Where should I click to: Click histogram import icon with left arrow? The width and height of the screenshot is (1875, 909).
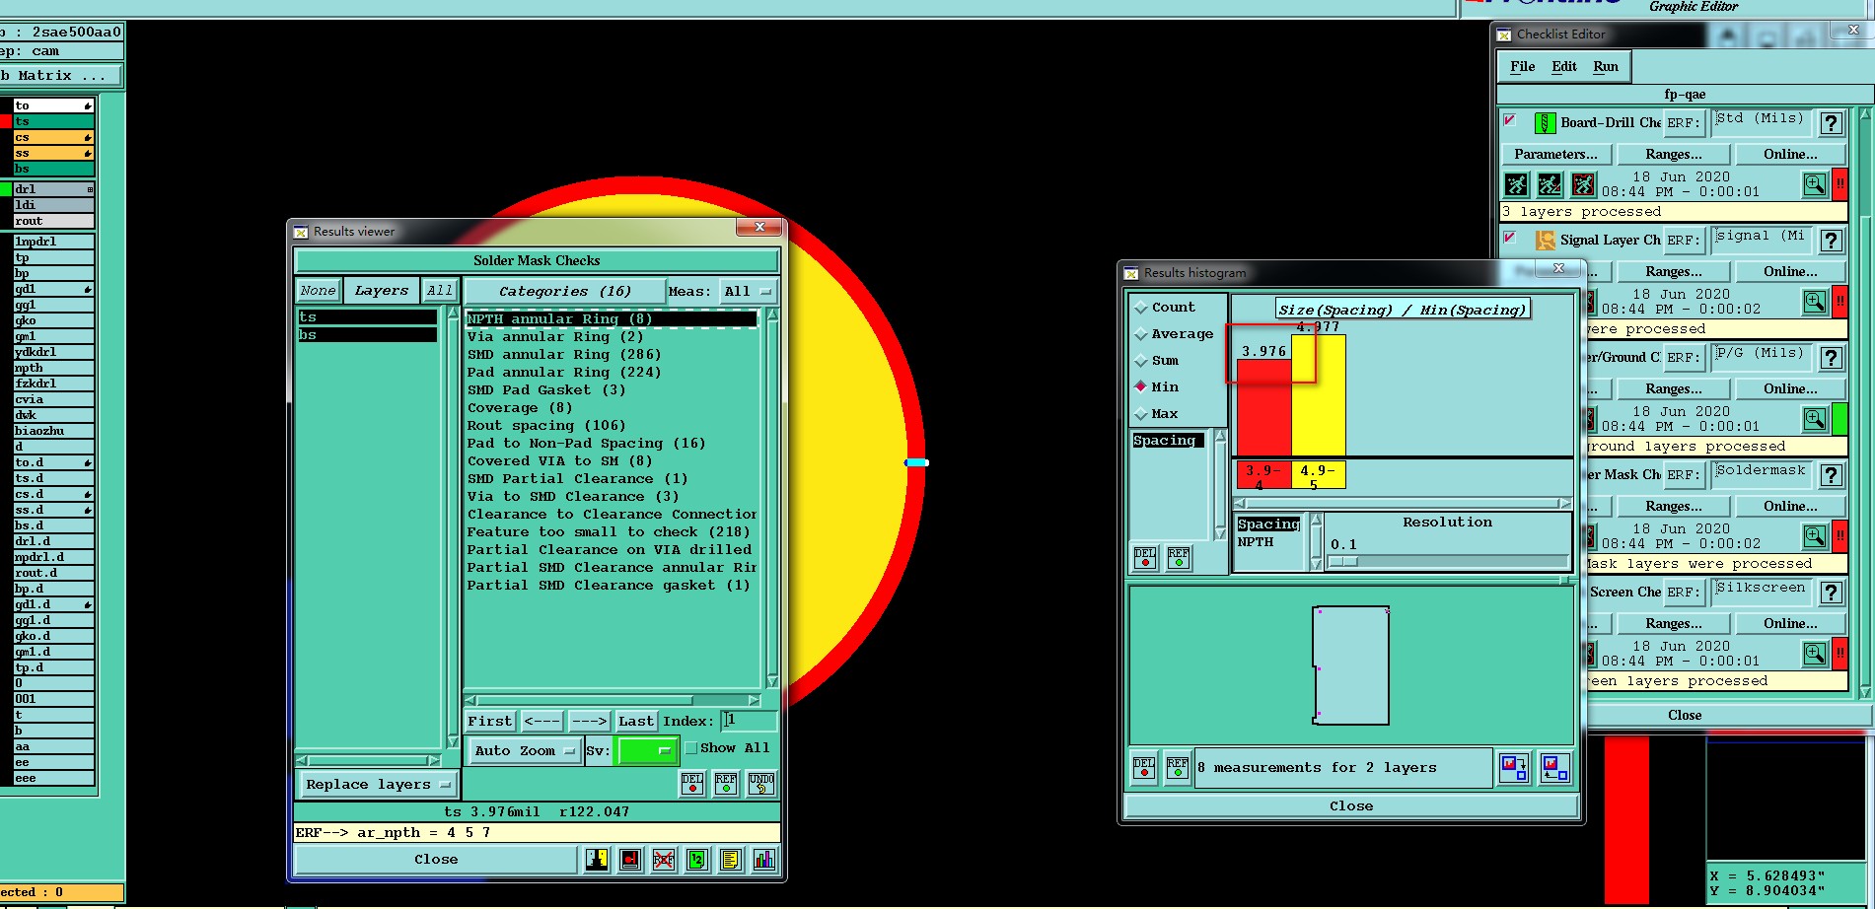[1554, 768]
